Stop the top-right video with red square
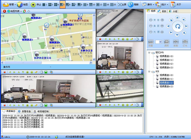The width and height of the screenshot is (191, 139). 100,39
